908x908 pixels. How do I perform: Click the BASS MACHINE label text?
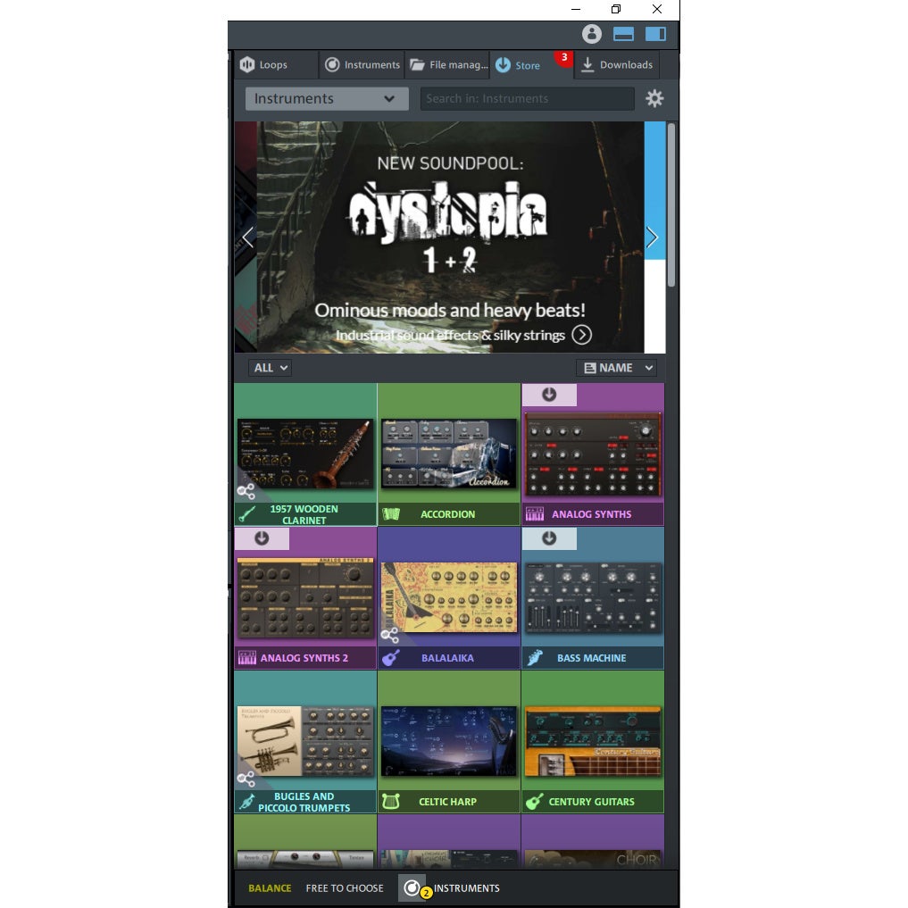tap(591, 658)
